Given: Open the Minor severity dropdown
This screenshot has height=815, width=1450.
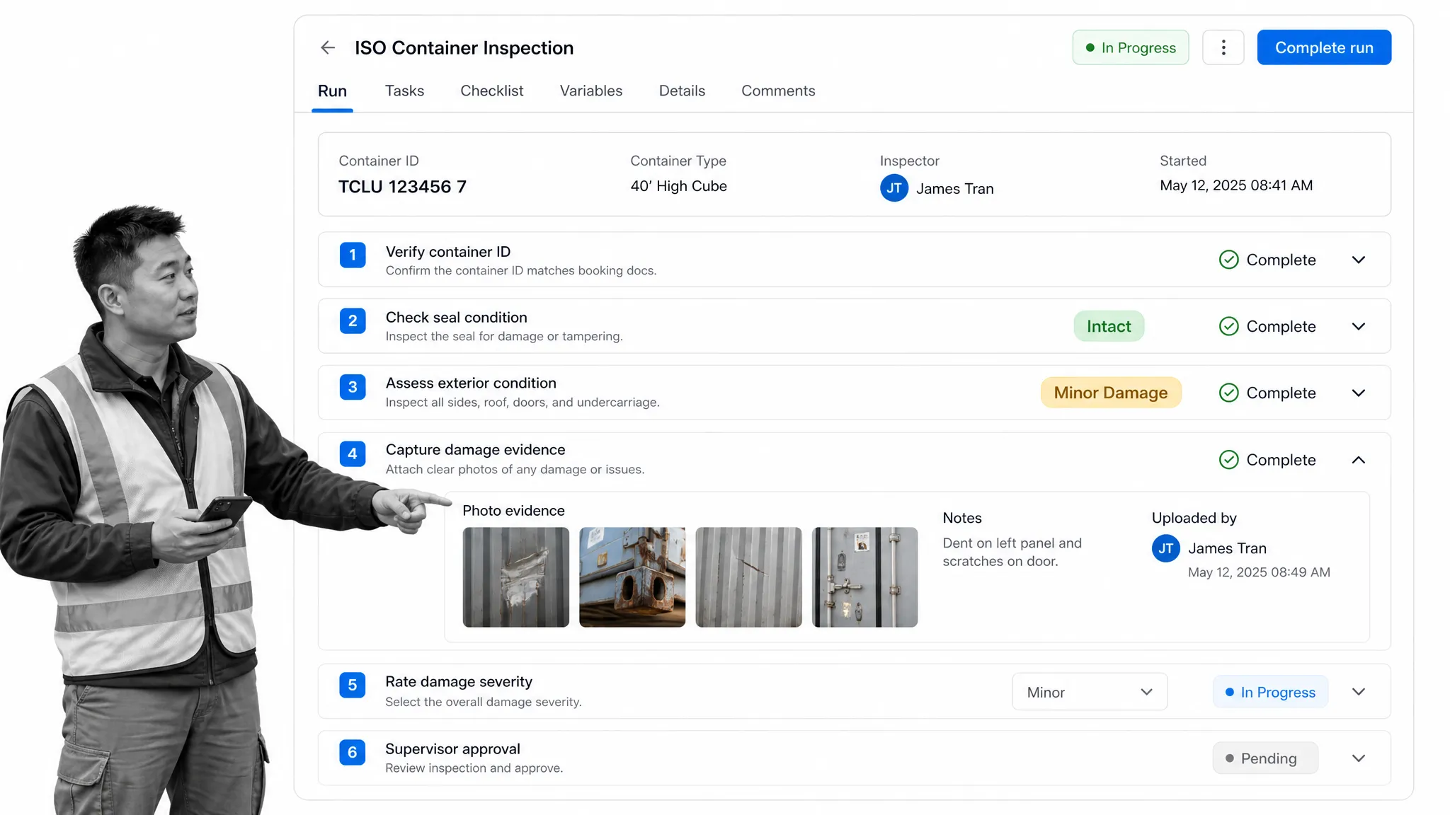Looking at the screenshot, I should click(x=1089, y=692).
